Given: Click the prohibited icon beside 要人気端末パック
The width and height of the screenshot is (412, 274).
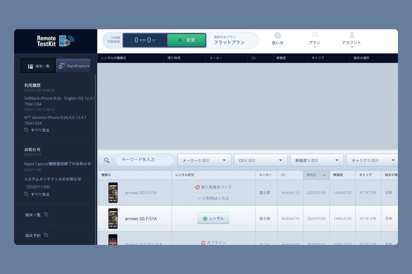Looking at the screenshot, I should pyautogui.click(x=197, y=187).
